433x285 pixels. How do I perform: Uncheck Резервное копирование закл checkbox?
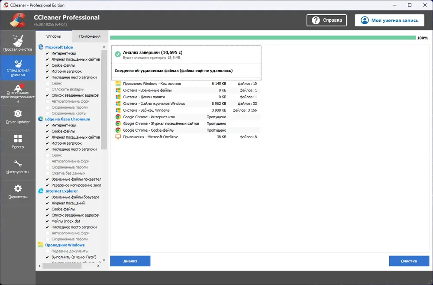tap(47, 185)
